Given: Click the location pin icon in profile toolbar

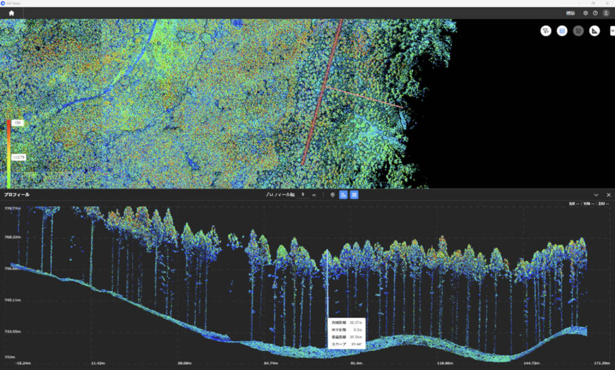Looking at the screenshot, I should click(x=332, y=195).
